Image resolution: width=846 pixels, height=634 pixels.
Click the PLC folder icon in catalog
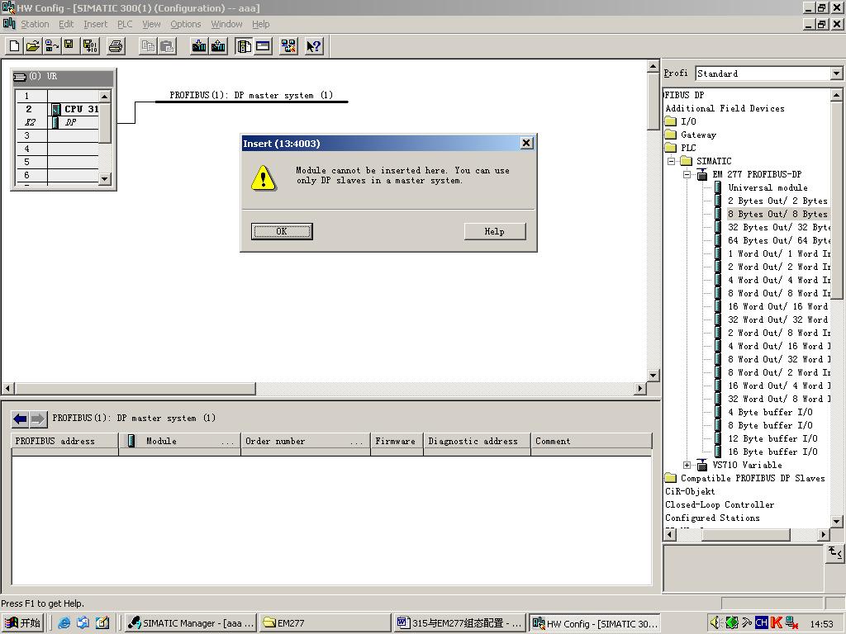(x=671, y=148)
